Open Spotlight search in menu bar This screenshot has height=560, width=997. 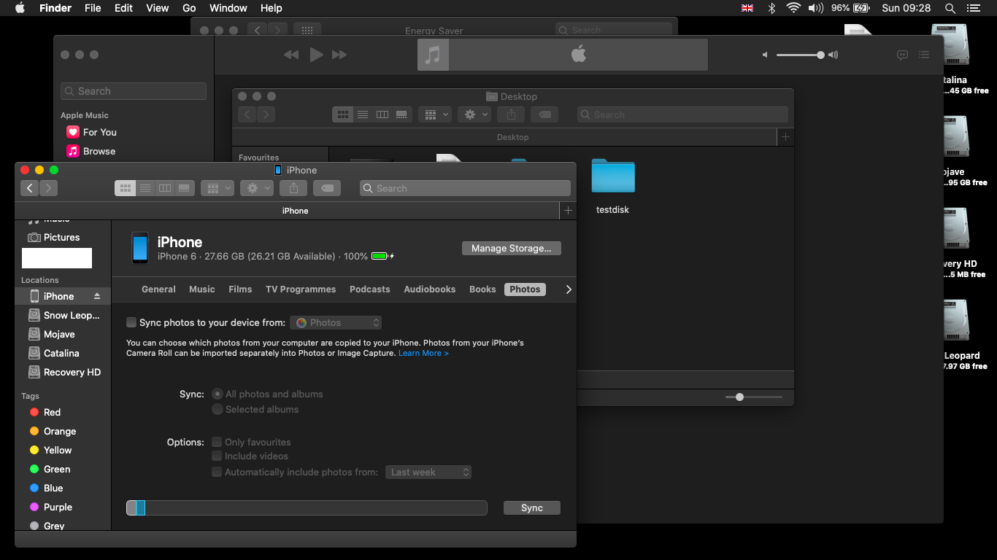[x=950, y=8]
